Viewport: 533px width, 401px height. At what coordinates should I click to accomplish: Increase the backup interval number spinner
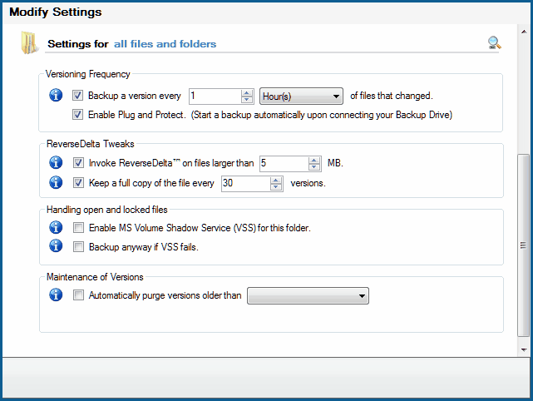[x=247, y=92]
